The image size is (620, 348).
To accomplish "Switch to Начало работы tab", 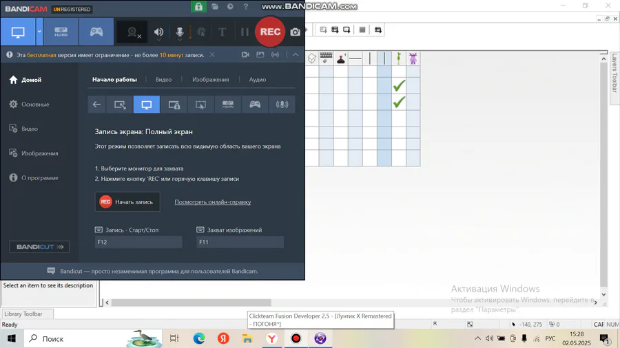I will click(x=114, y=79).
